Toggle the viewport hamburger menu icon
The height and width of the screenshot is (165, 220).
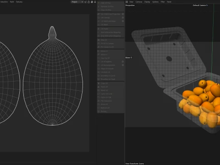click(126, 2)
